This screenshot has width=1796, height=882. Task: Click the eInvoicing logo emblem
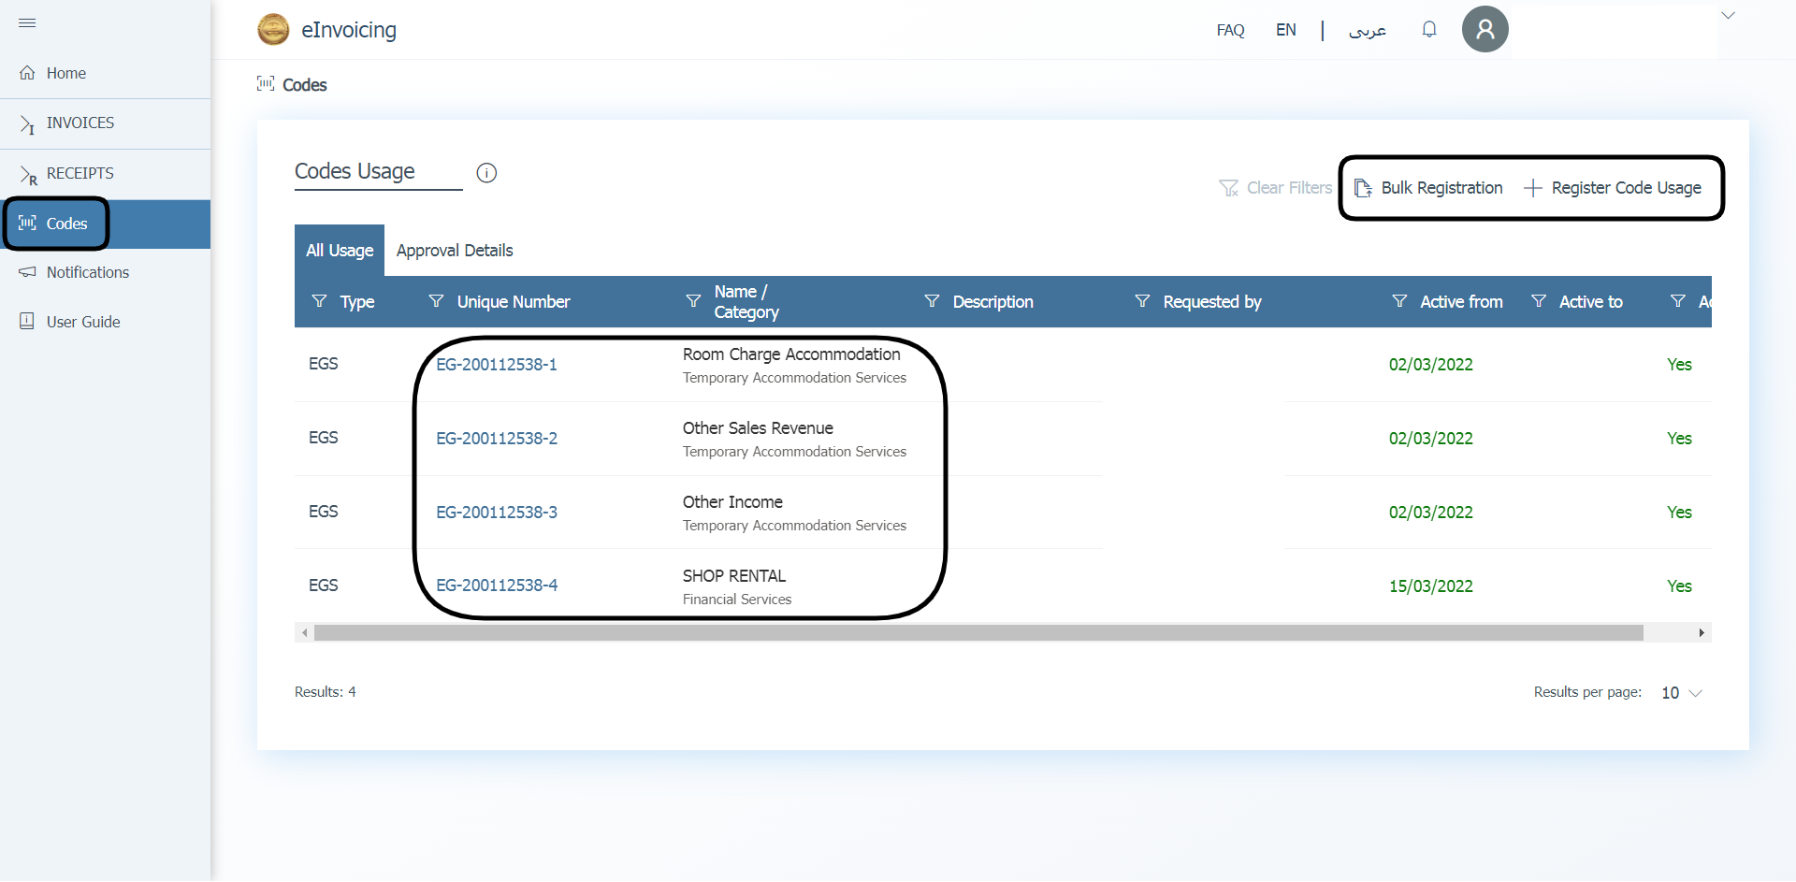coord(273,30)
